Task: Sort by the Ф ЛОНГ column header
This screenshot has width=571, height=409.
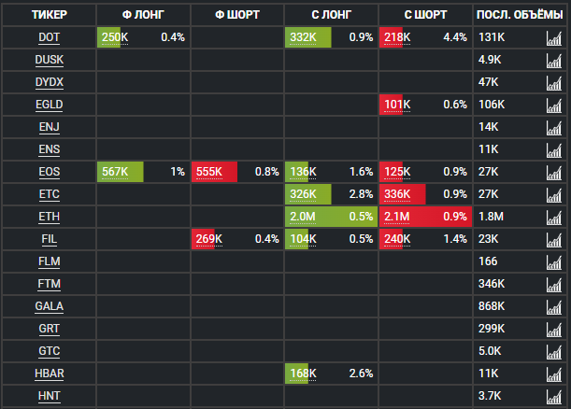Action: pos(143,14)
